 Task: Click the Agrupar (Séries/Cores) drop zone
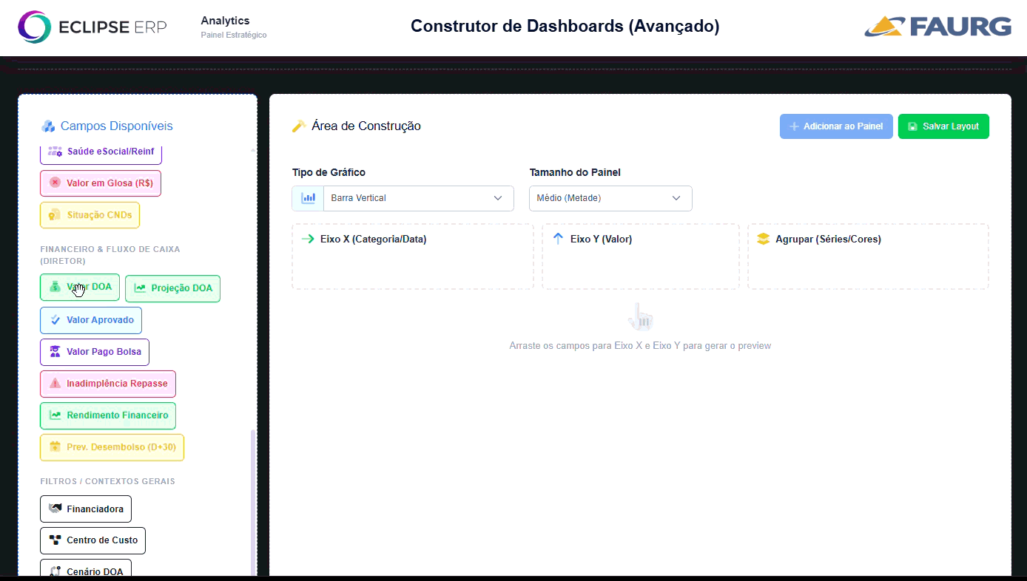pyautogui.click(x=868, y=256)
